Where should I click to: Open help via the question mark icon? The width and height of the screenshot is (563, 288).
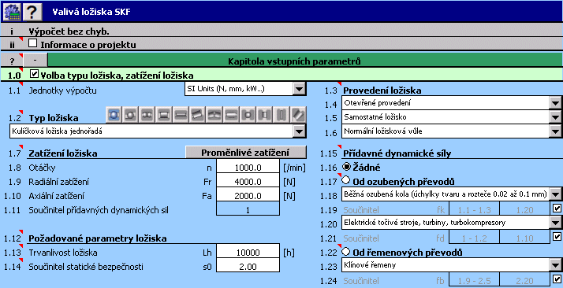coord(32,12)
